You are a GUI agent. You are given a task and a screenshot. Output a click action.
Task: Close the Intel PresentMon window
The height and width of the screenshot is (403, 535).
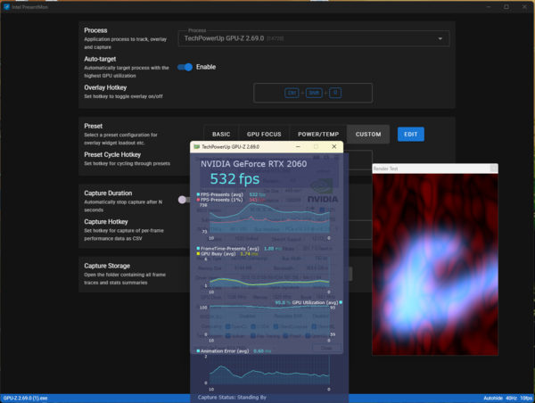[524, 7]
